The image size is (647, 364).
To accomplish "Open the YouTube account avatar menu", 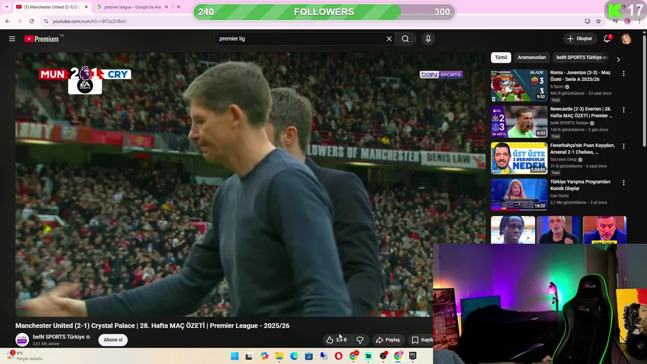I will [626, 39].
